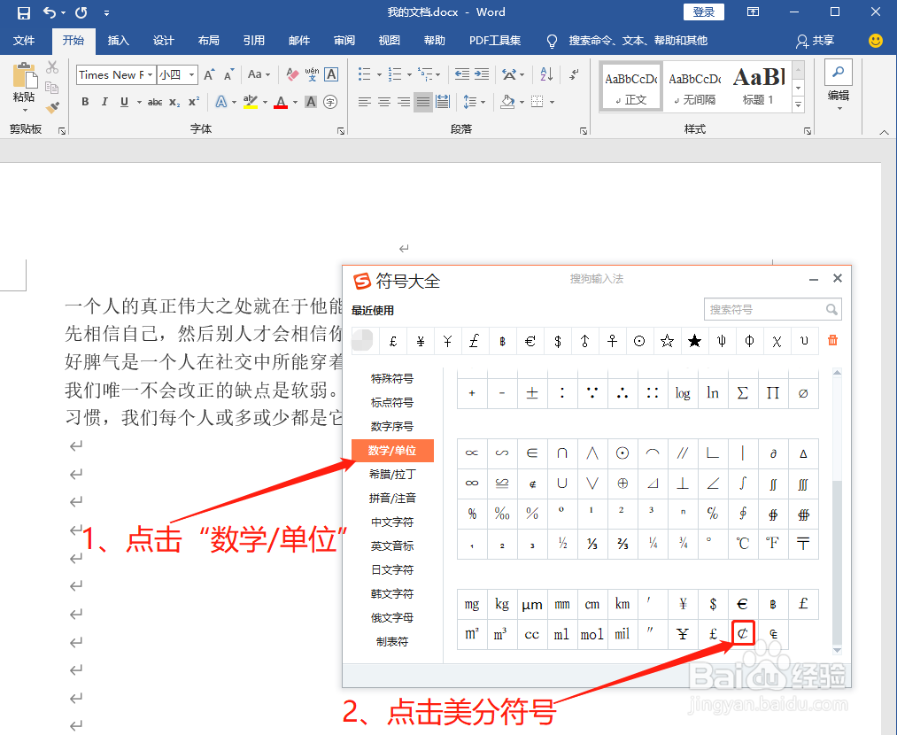Expand the styles gallery more arrow

point(798,104)
